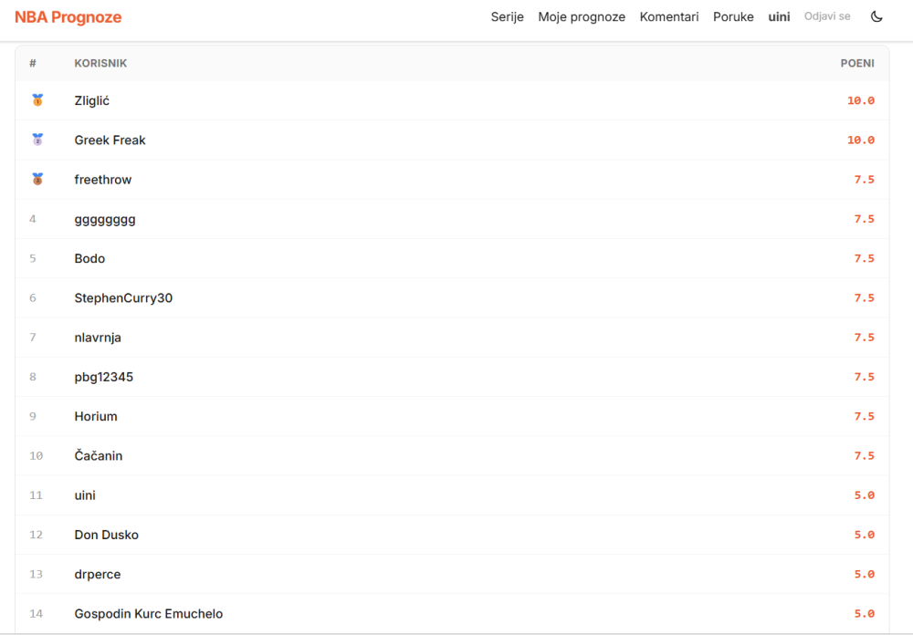The width and height of the screenshot is (913, 635).
Task: Click rank number 7 beside nlavrnja
Action: click(x=33, y=338)
